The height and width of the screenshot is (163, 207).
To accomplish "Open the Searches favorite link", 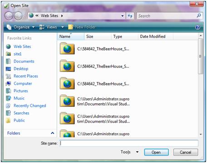I will click(21, 113).
